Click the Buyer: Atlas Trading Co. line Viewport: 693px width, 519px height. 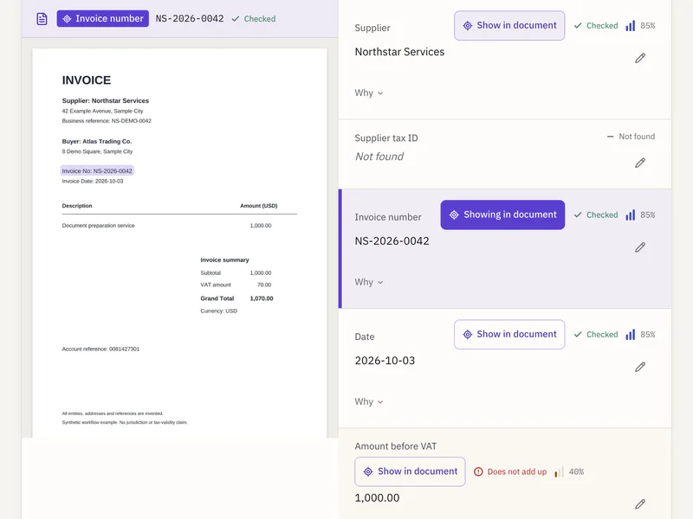click(x=97, y=141)
